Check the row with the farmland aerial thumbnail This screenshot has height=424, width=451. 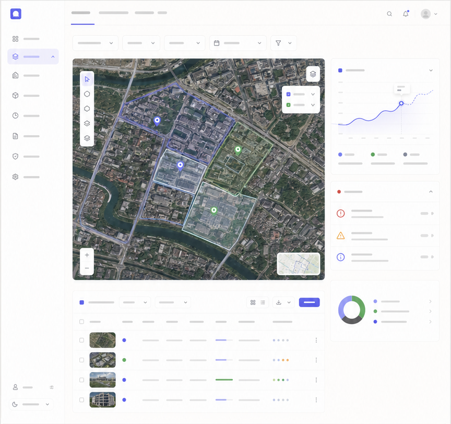click(x=81, y=340)
